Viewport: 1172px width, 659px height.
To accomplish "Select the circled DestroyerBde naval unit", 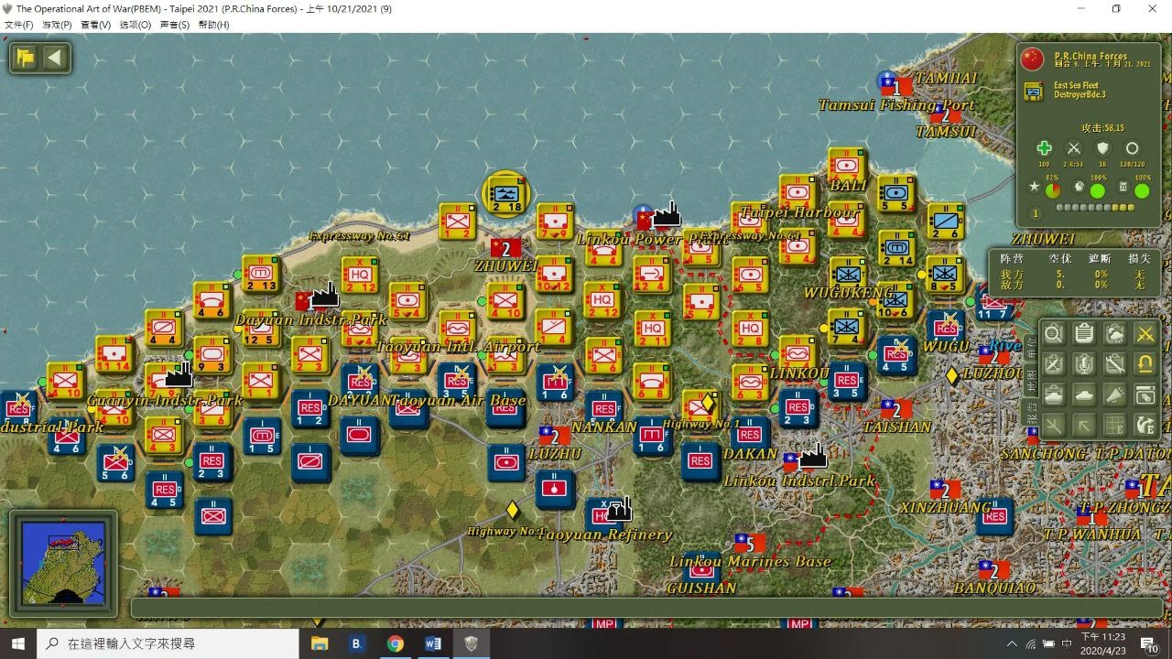I will point(506,195).
